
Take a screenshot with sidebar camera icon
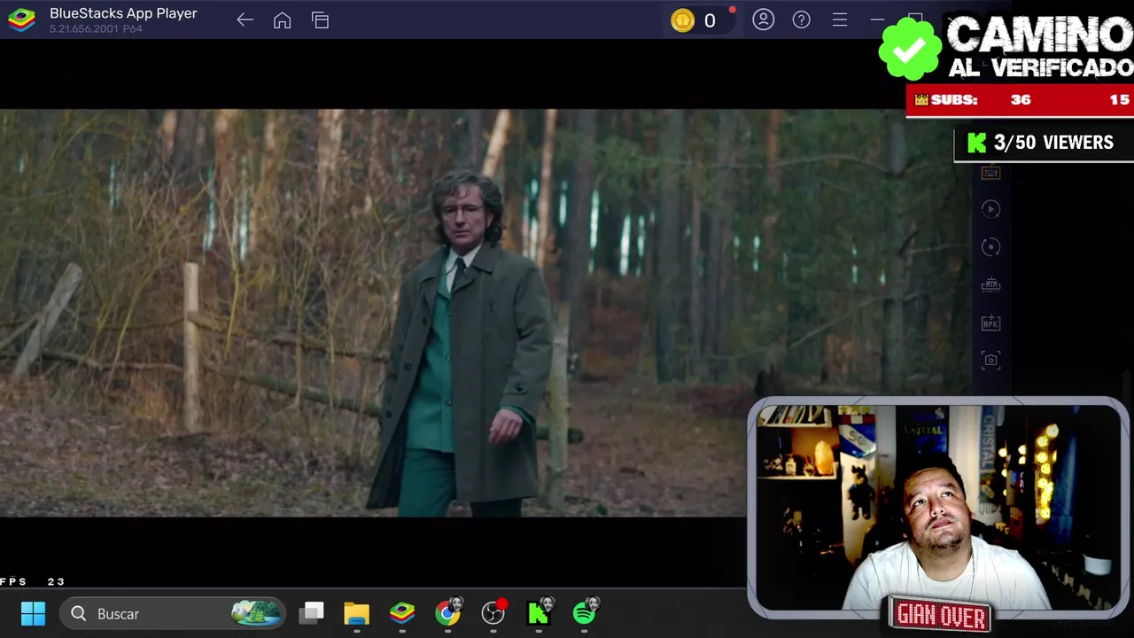990,360
